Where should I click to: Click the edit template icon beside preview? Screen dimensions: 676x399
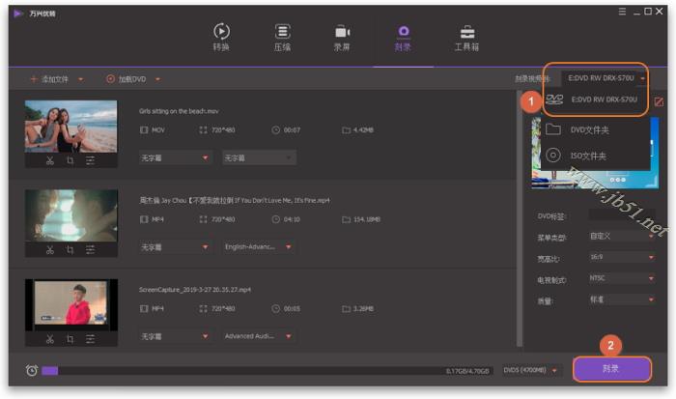[x=659, y=101]
